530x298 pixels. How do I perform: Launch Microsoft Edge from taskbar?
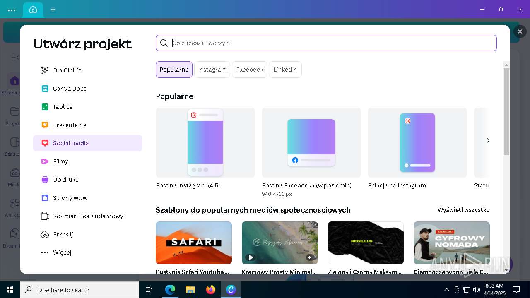coord(170,290)
